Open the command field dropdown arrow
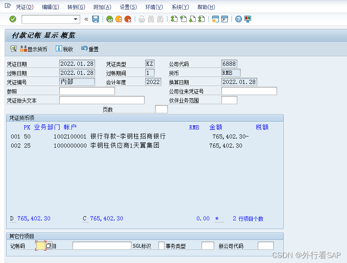Screen dimensions: 347x263 click(75, 19)
